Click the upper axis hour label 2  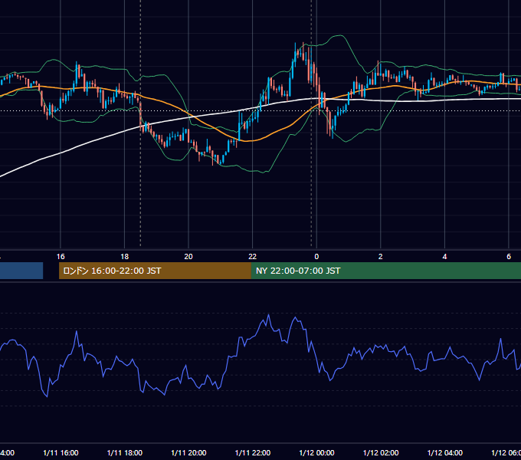pyautogui.click(x=381, y=257)
